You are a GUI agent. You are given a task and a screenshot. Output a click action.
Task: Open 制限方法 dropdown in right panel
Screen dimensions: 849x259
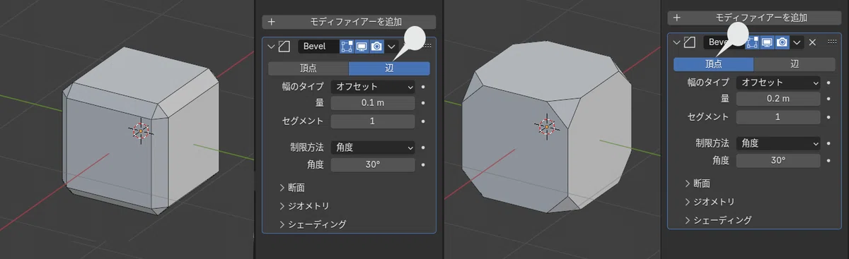pos(778,143)
